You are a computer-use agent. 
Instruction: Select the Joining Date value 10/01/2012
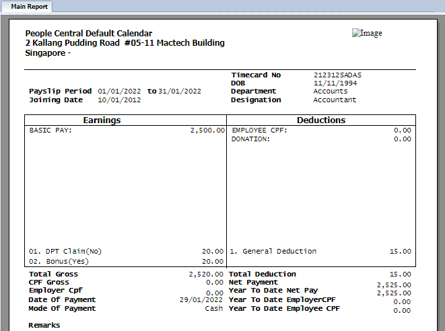[119, 100]
